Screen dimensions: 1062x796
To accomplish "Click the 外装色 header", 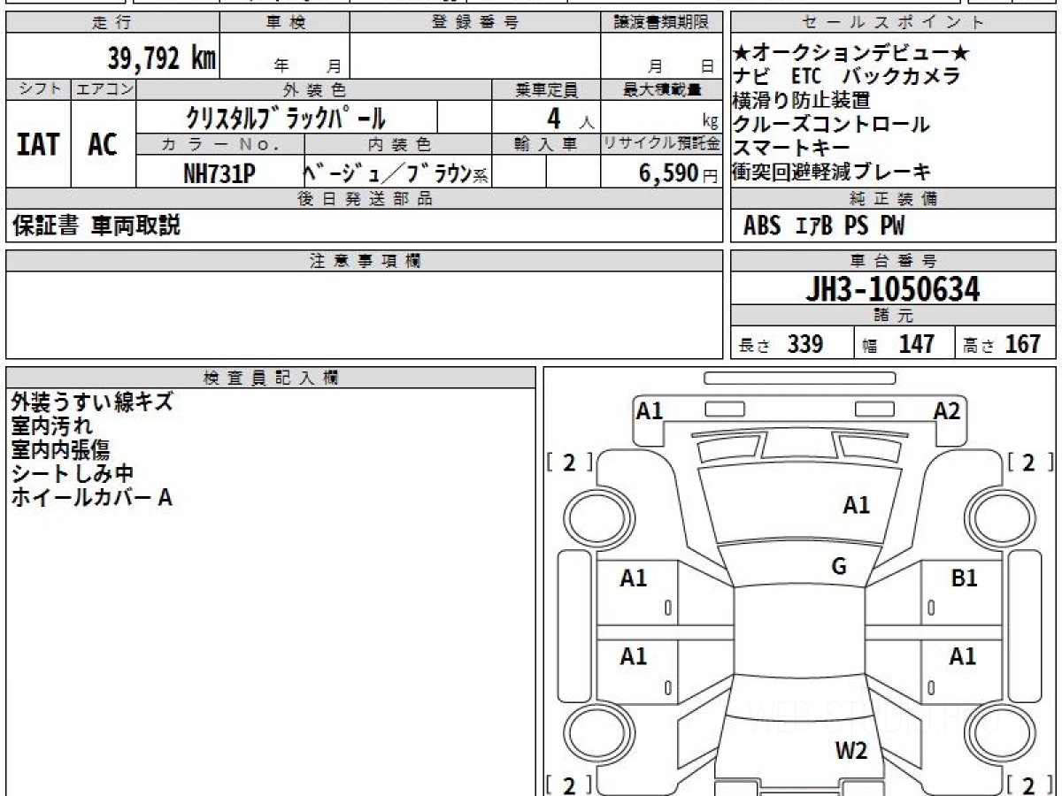I will tap(314, 89).
